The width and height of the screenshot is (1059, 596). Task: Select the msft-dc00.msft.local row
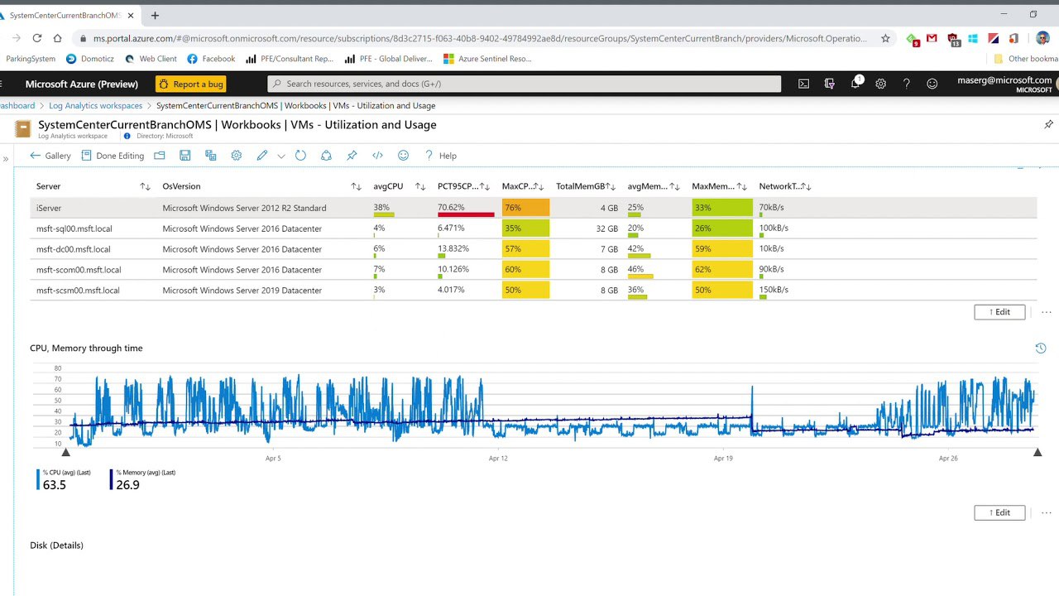coord(533,249)
